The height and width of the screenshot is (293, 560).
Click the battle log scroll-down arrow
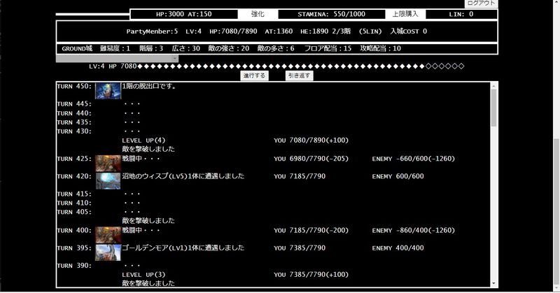(x=493, y=283)
